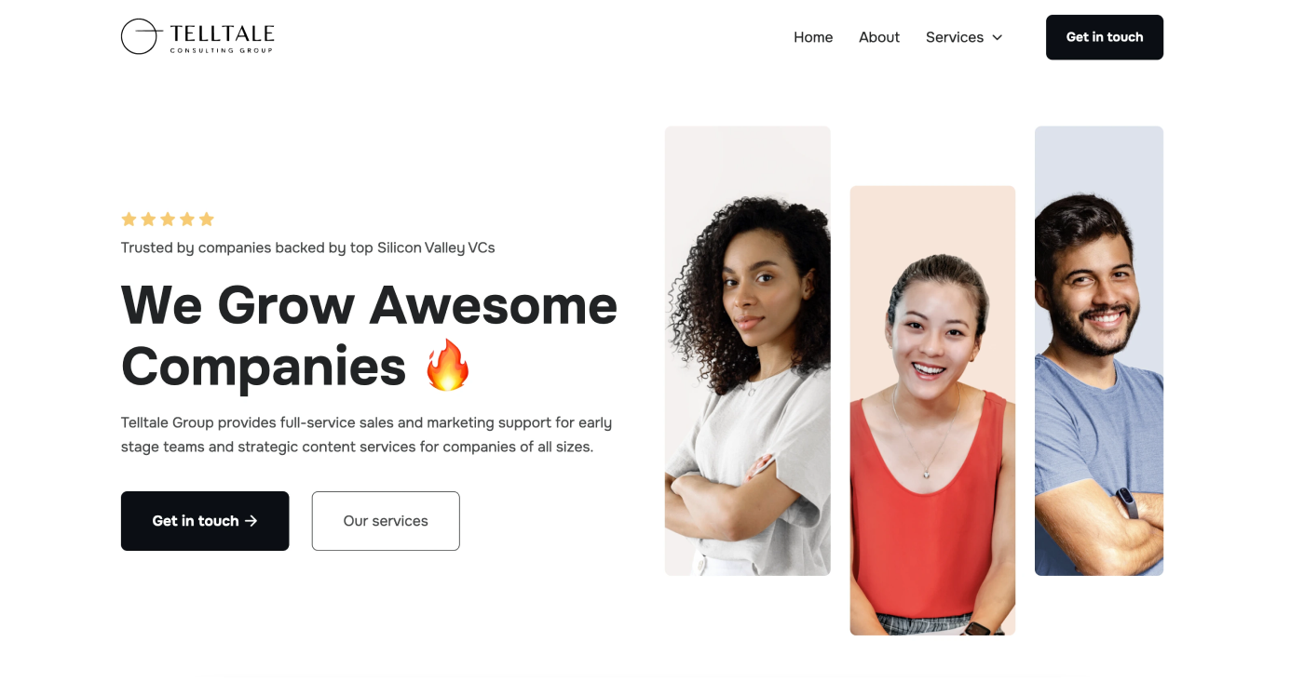Click the middle gold star icon
Image resolution: width=1304 pixels, height=682 pixels.
(x=168, y=220)
